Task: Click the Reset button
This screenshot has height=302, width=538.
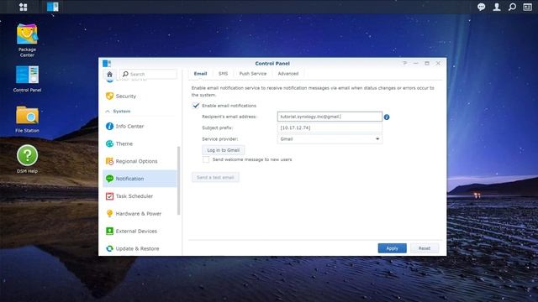Action: point(425,248)
